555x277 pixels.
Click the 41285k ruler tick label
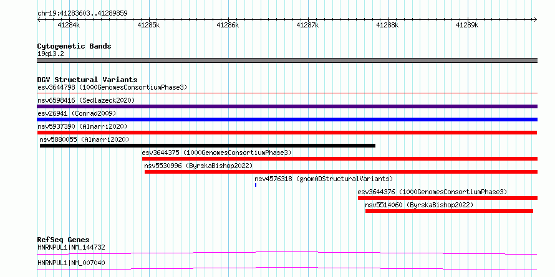(149, 25)
